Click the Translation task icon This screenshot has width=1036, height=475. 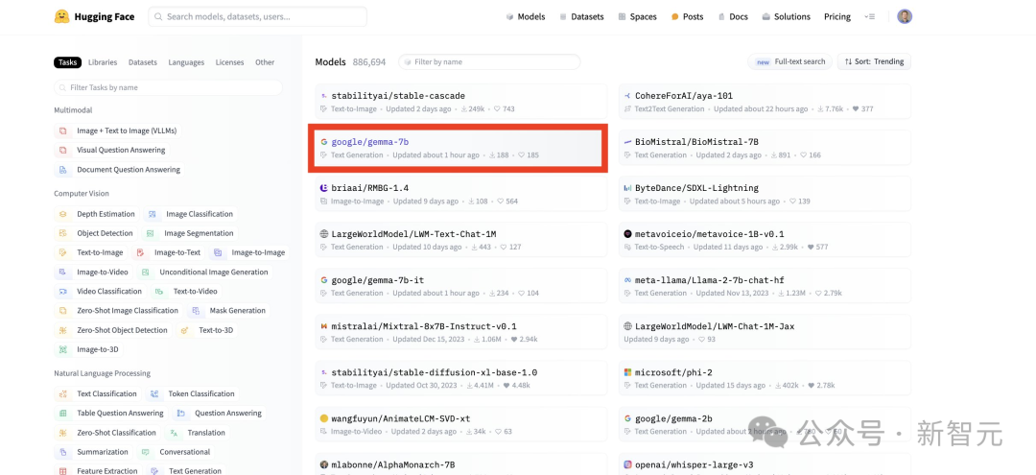point(174,433)
